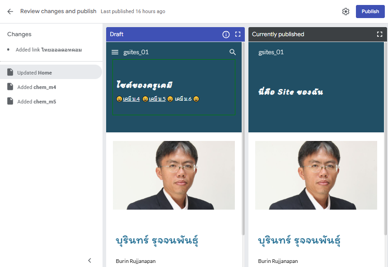Click profile photo in published preview
388x267 pixels.
pos(316,175)
